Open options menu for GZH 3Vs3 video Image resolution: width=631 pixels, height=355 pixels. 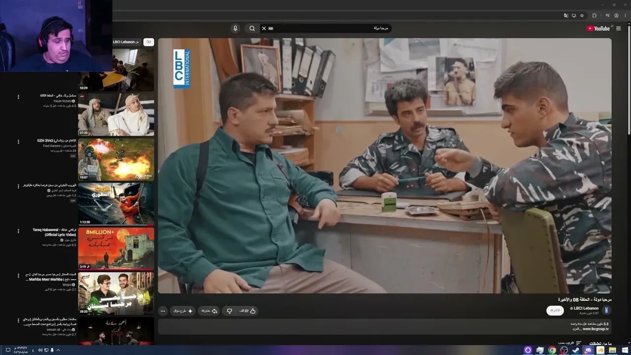[x=18, y=142]
